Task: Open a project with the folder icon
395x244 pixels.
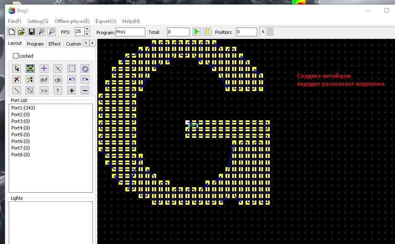Action: pyautogui.click(x=21, y=32)
